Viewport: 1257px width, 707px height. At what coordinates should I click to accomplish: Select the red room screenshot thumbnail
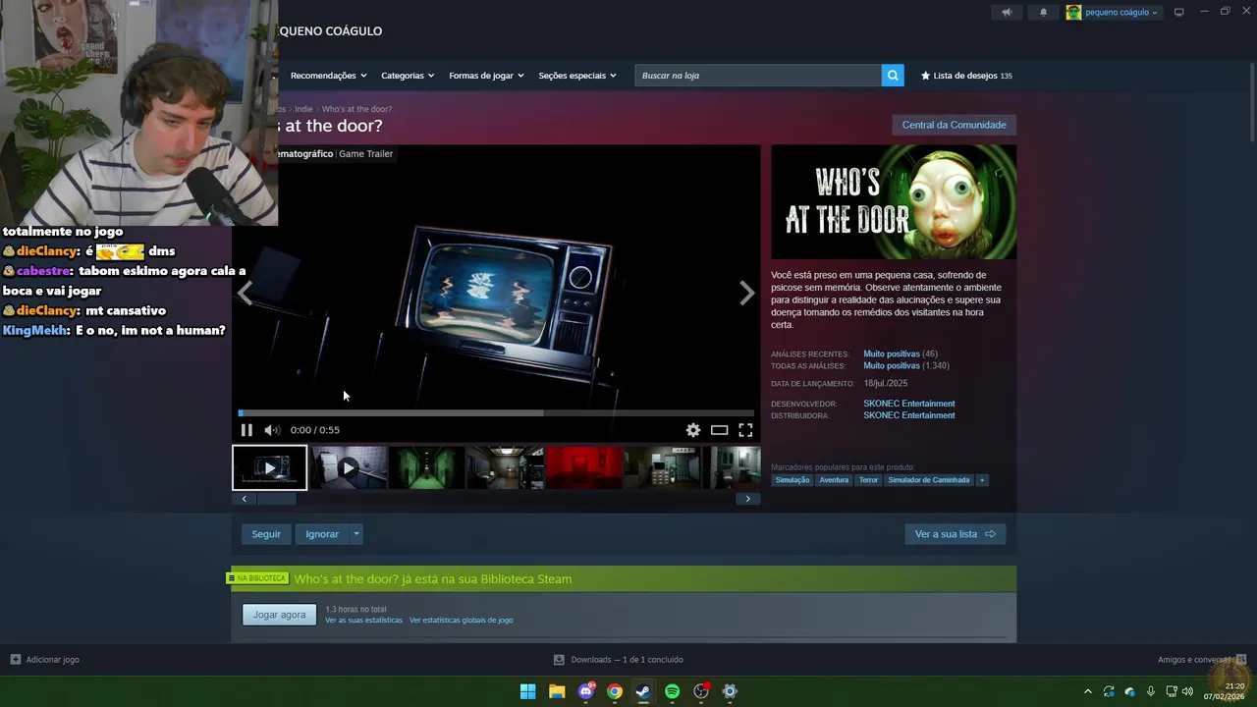click(583, 467)
